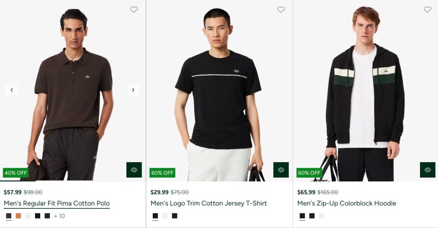
Task: Show next image of the polo
Action: pyautogui.click(x=133, y=90)
